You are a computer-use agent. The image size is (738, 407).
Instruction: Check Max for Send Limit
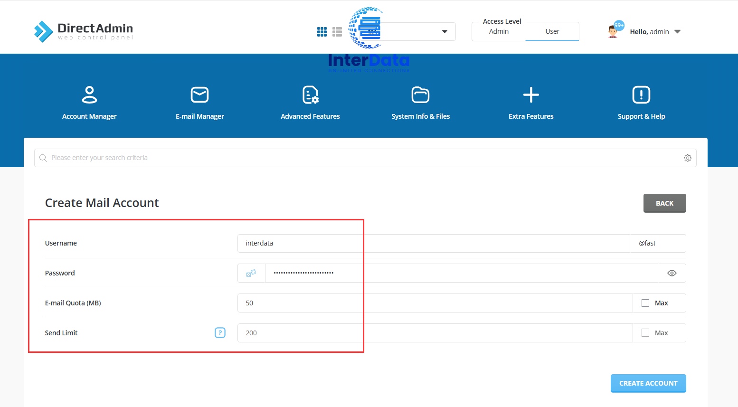(x=645, y=333)
